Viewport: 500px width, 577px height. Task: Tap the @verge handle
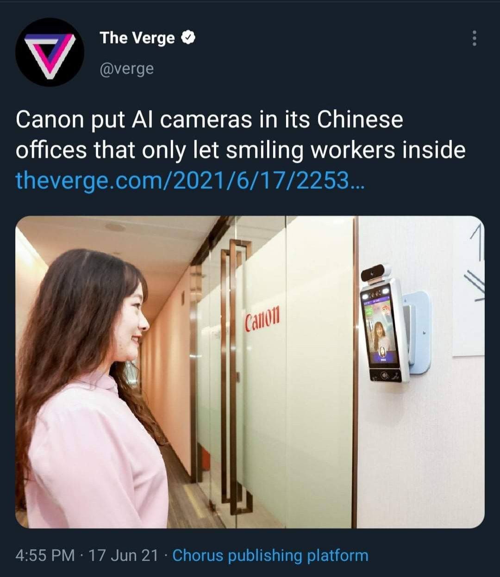126,68
